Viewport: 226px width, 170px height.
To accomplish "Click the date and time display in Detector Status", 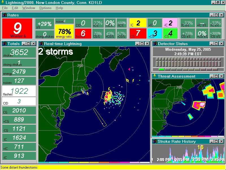I will 188,52.
